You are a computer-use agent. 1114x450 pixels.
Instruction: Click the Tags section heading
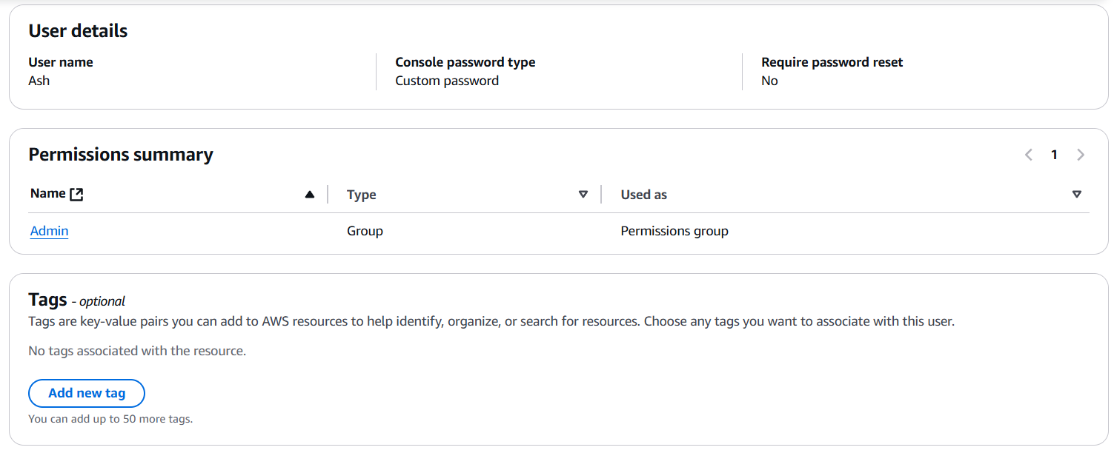click(48, 300)
